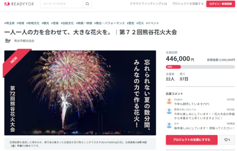This screenshot has width=237, height=151.
Task: Focus the keyword search field
Action: [62, 4]
